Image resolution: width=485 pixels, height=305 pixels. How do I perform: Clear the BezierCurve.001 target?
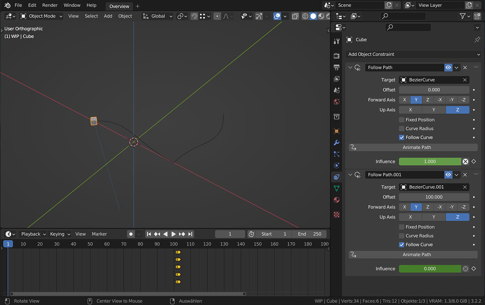[x=464, y=187]
